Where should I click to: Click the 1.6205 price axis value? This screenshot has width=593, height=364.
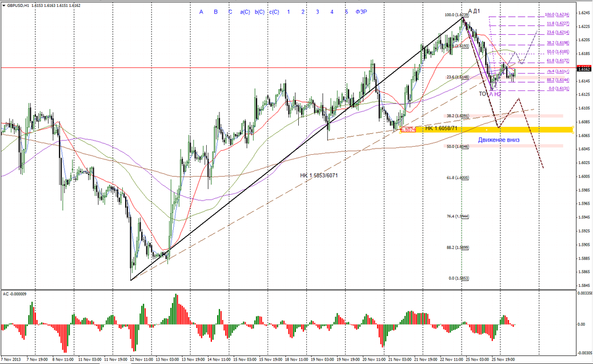coord(584,40)
